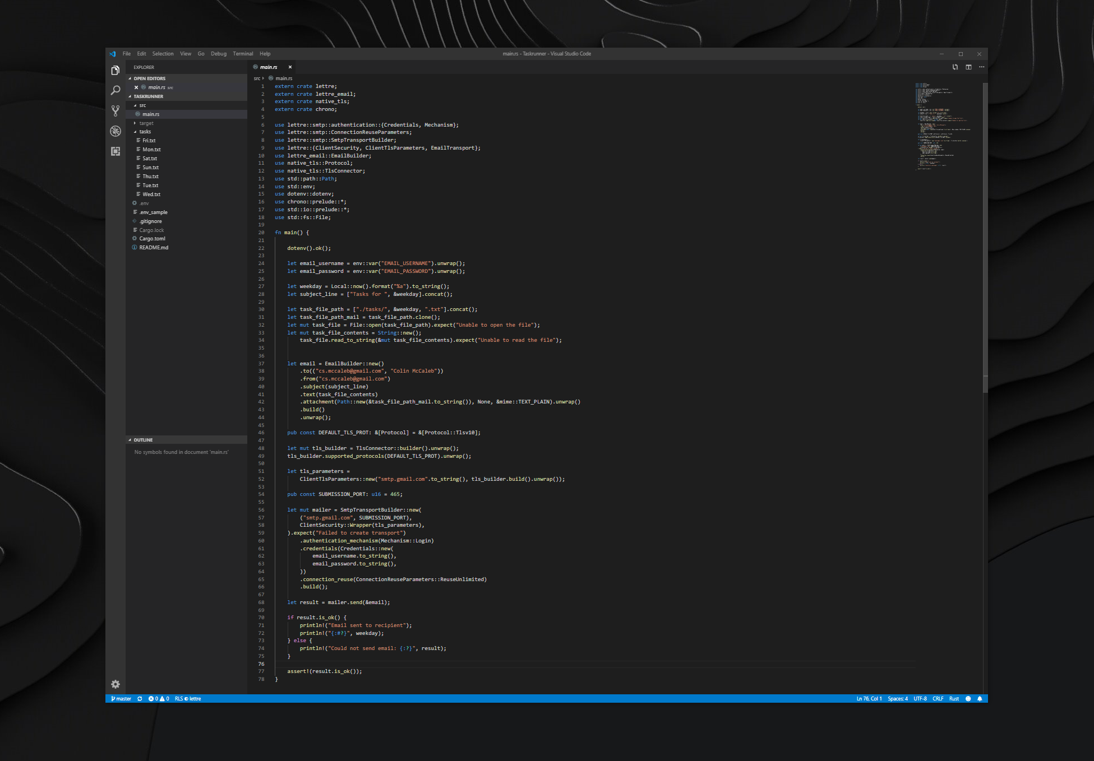The height and width of the screenshot is (761, 1094).
Task: Click line number 54 in the gutter
Action: (x=261, y=494)
